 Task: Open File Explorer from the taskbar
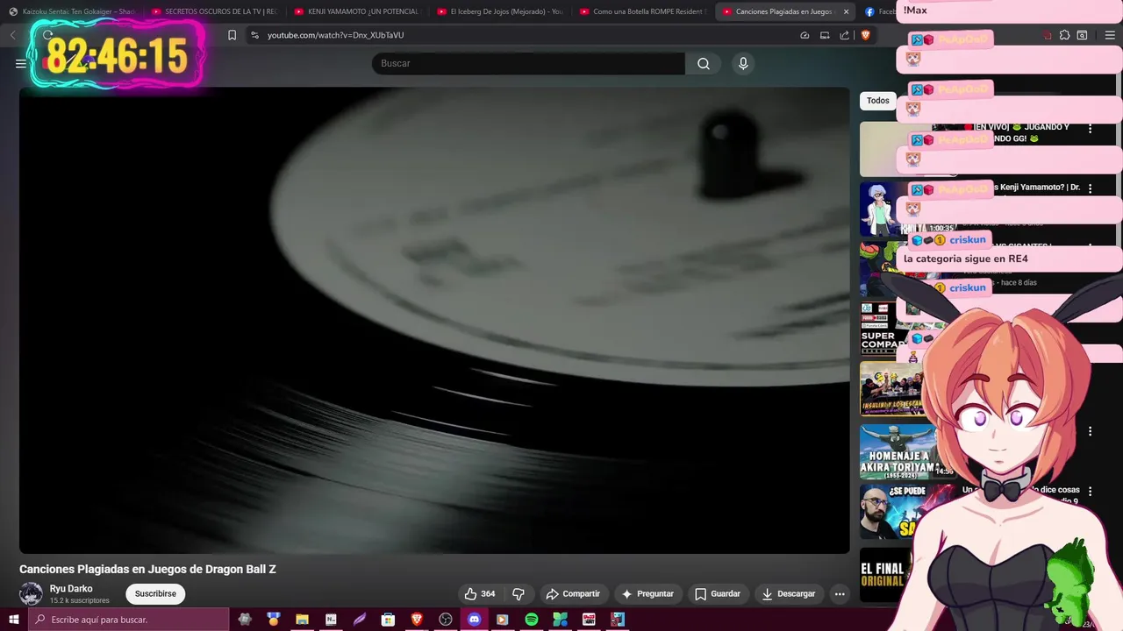point(302,620)
